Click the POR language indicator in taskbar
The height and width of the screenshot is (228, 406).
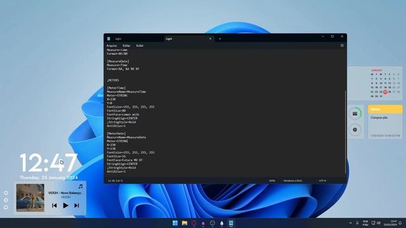tap(365, 223)
